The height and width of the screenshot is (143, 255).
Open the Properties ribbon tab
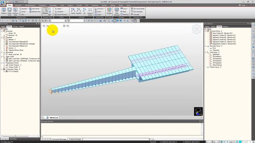tap(43, 5)
